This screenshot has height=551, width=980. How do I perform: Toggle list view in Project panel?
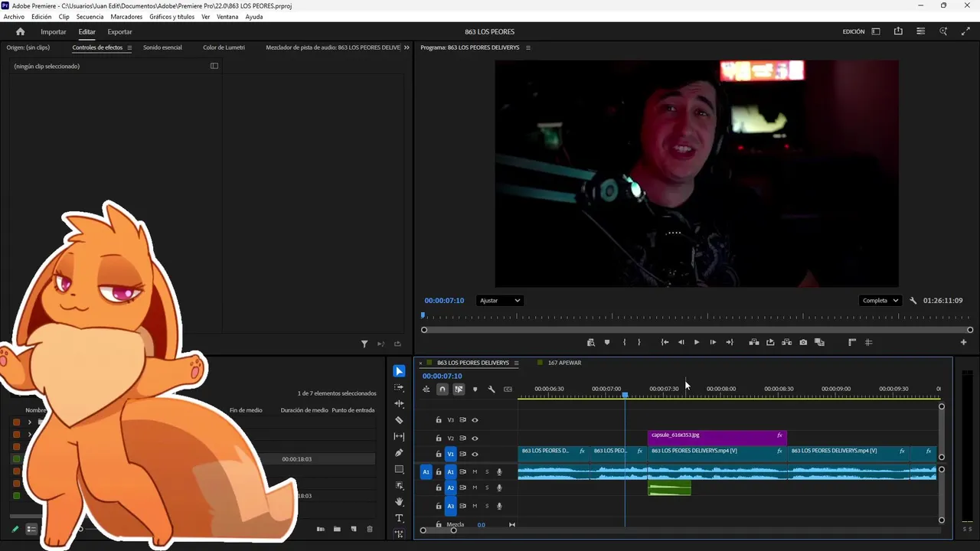pos(31,529)
